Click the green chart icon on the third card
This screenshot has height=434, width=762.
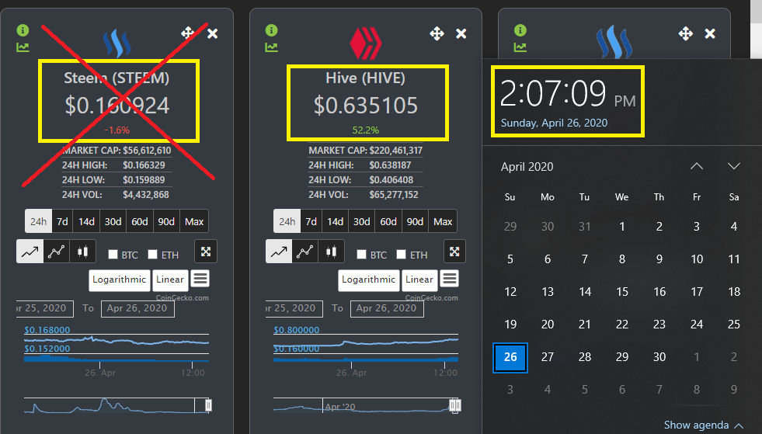(520, 47)
